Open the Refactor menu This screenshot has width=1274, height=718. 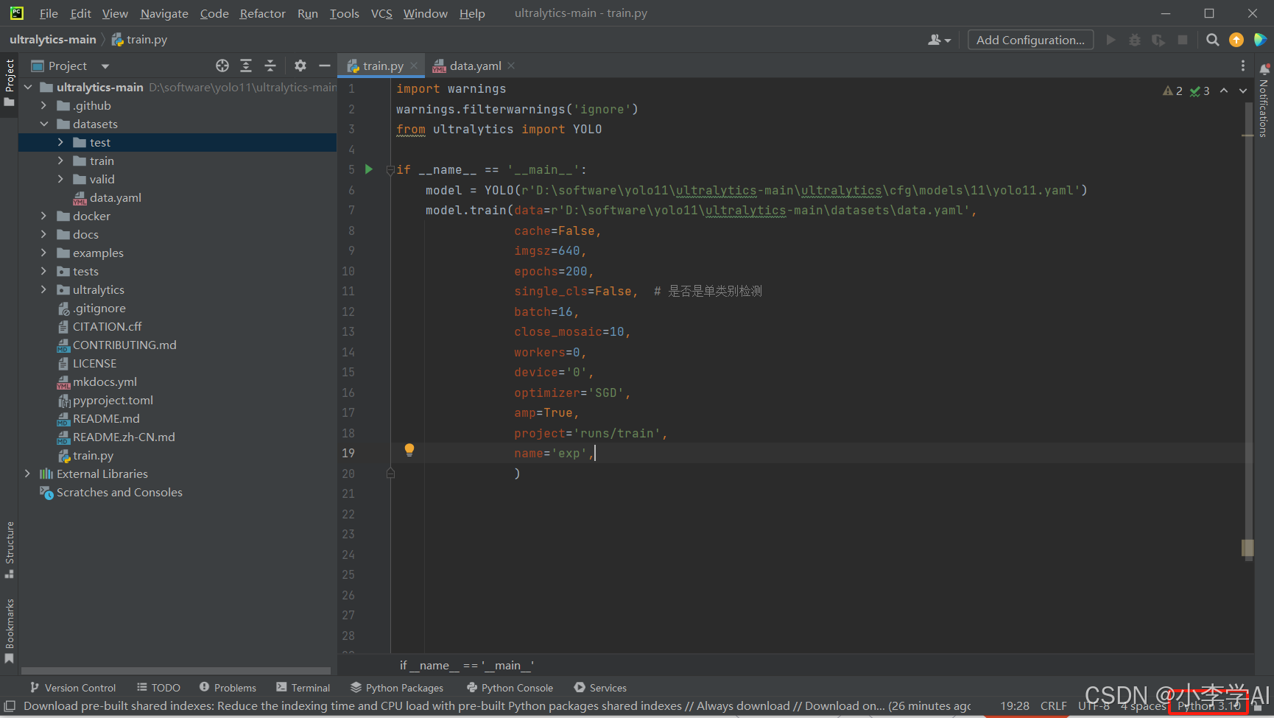click(x=262, y=13)
